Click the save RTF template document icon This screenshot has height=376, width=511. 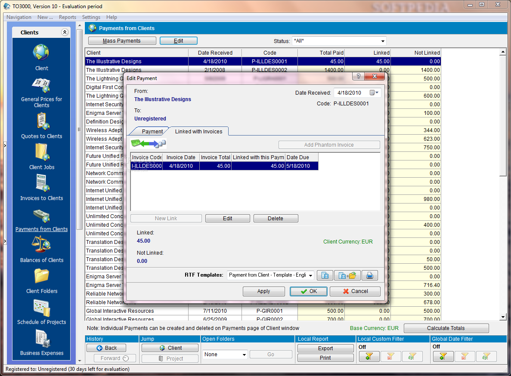[x=325, y=275]
